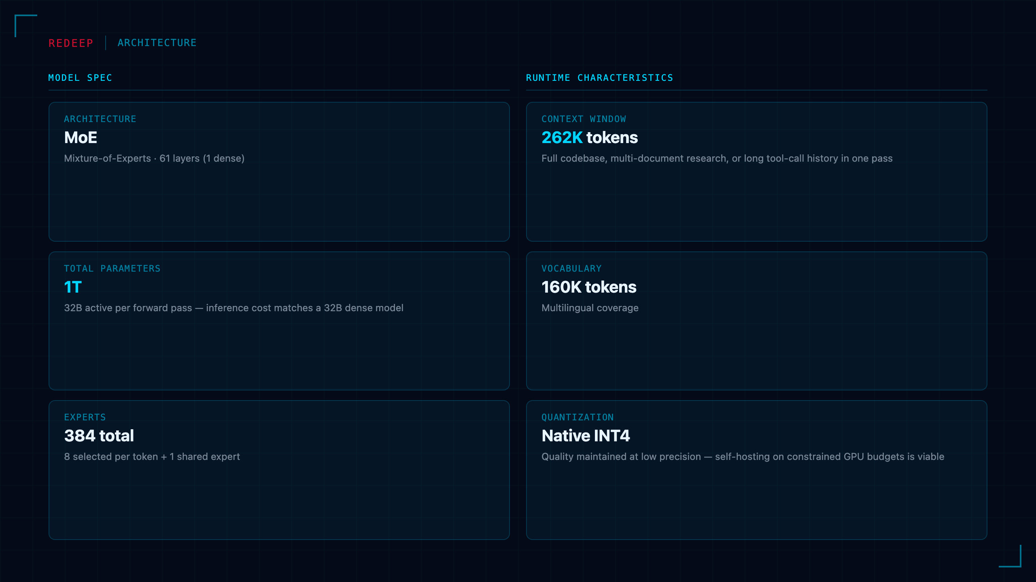Select the ARCHITECTURE header title
This screenshot has height=582, width=1036.
[x=157, y=43]
